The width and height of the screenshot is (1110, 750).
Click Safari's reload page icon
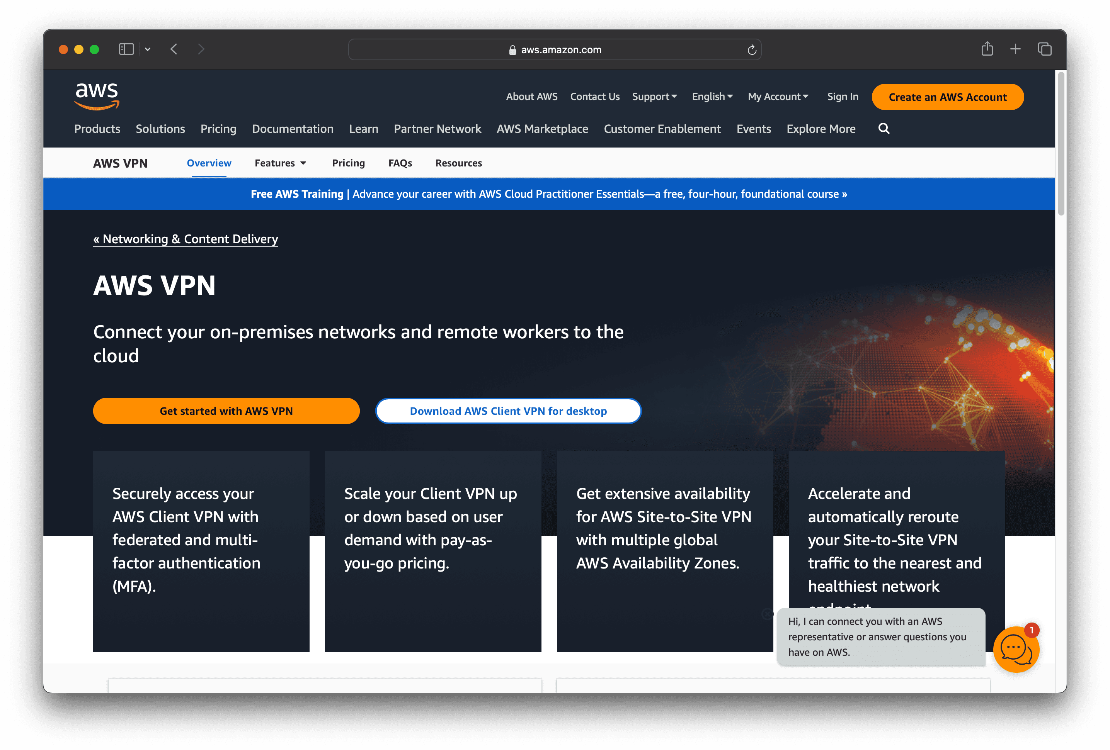click(x=751, y=50)
